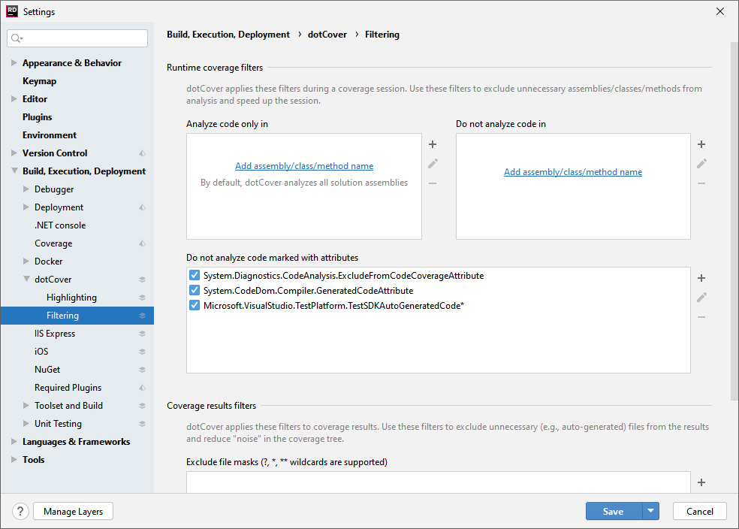Click the Cancel button

point(699,511)
